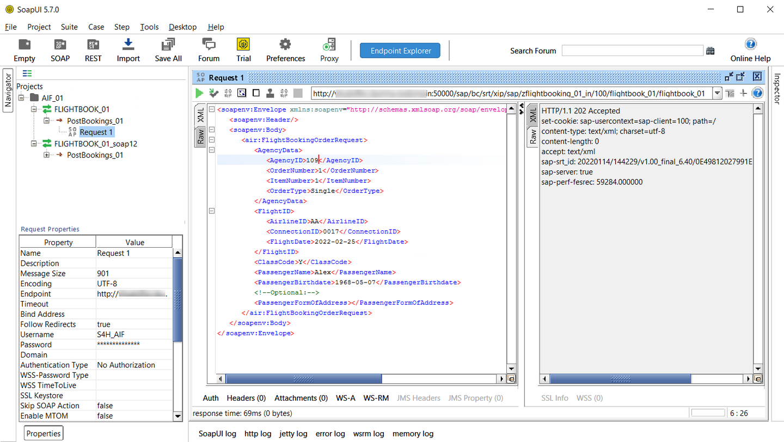784x442 pixels.
Task: Click the Import project icon
Action: [x=128, y=45]
